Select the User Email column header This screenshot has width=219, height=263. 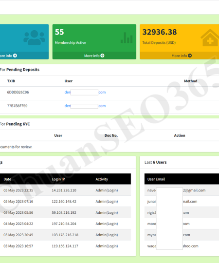click(x=156, y=179)
